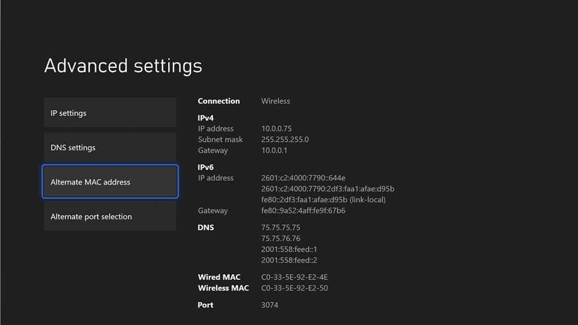Click IPv6 gateway fe80::9a52:4aff:fe9f:67b6
The width and height of the screenshot is (578, 325).
point(303,210)
